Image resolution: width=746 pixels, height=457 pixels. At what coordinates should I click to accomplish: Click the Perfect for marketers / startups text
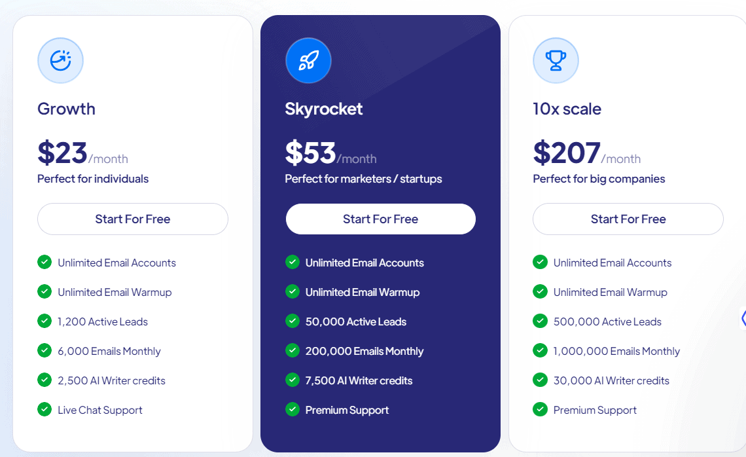[363, 178]
